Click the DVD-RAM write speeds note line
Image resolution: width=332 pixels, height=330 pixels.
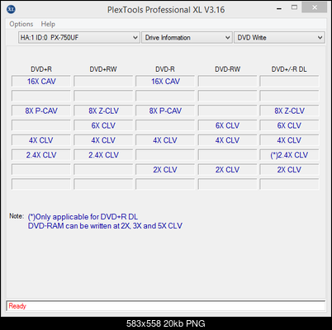coord(105,226)
